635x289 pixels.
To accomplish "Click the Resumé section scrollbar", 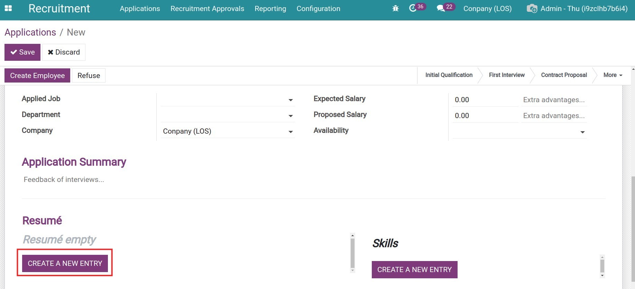I will 352,253.
